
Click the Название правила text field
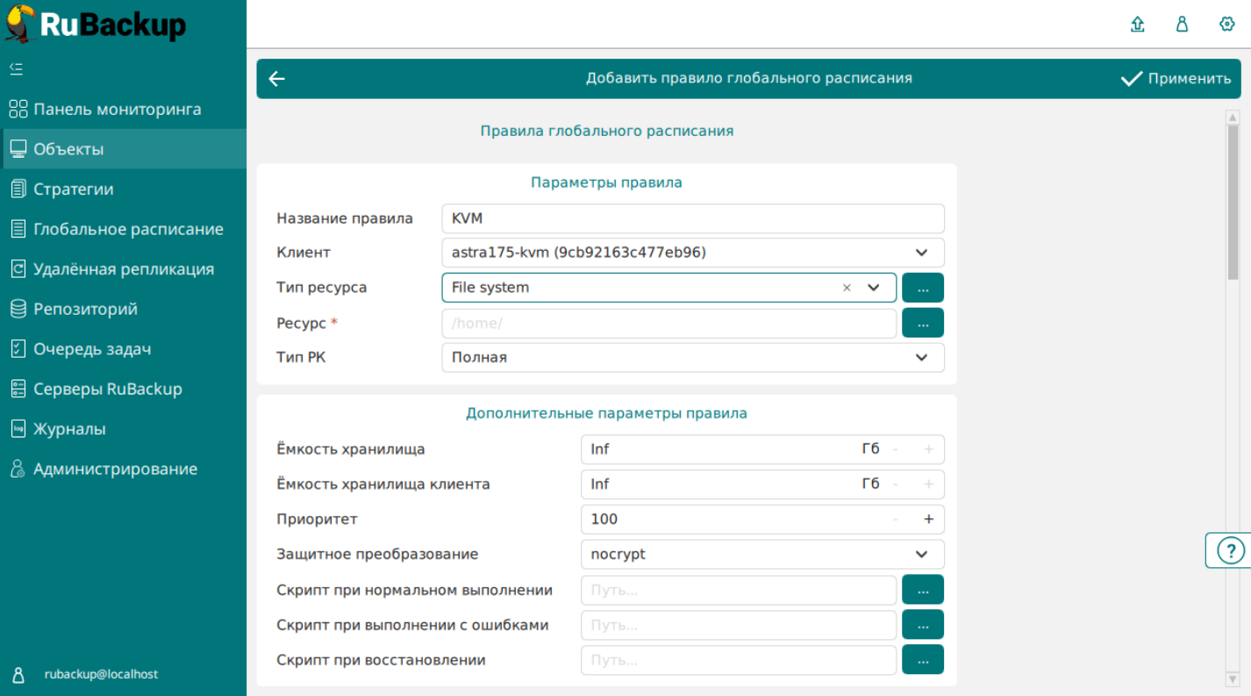(692, 218)
